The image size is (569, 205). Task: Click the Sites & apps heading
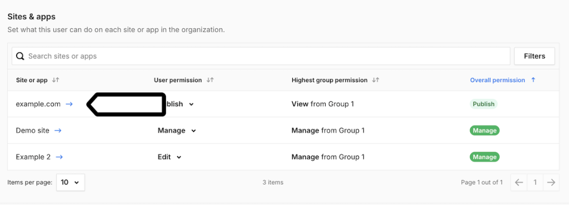click(x=32, y=17)
